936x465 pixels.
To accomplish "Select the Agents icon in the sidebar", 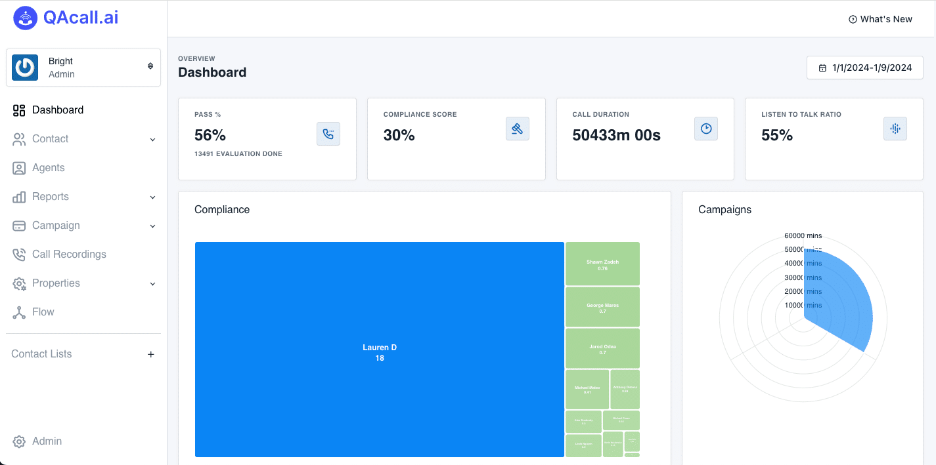I will pos(18,167).
